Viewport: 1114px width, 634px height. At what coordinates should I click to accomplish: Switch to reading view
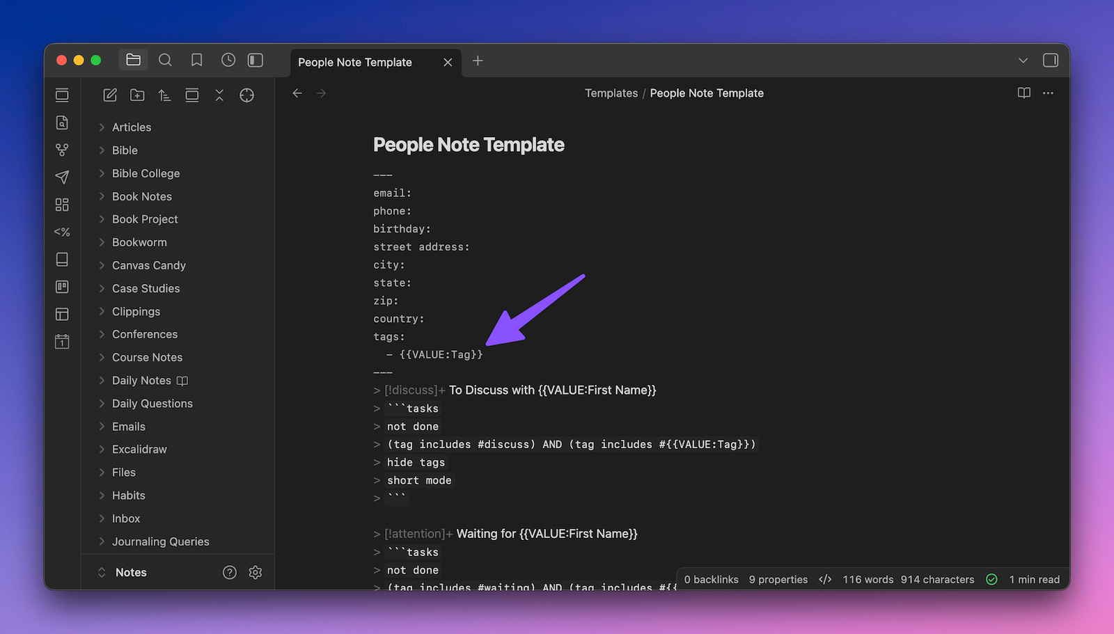coord(1023,93)
